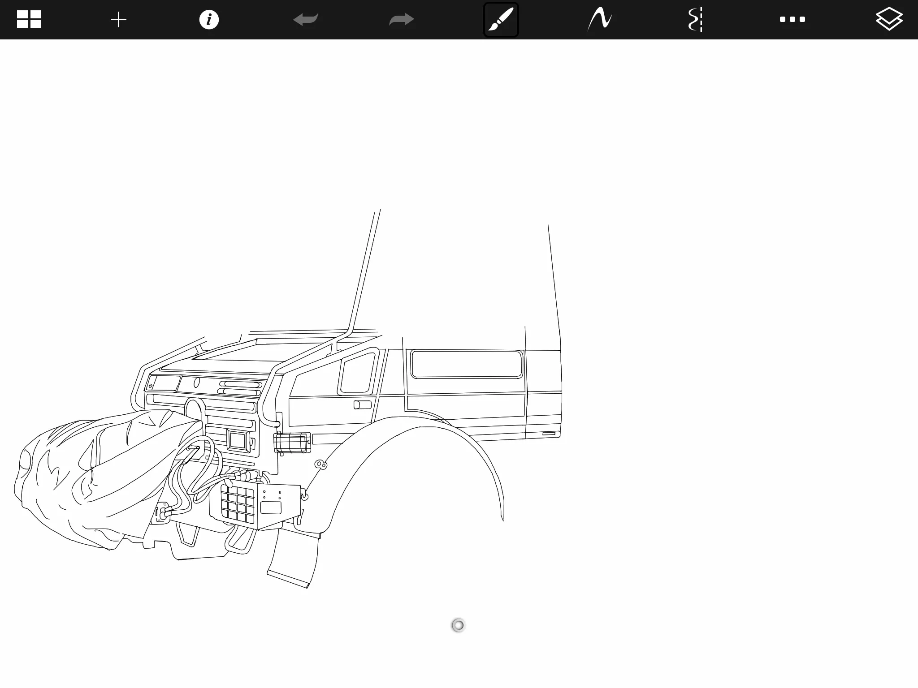918x688 pixels.
Task: Toggle the symmetry guide tool
Action: pos(695,20)
